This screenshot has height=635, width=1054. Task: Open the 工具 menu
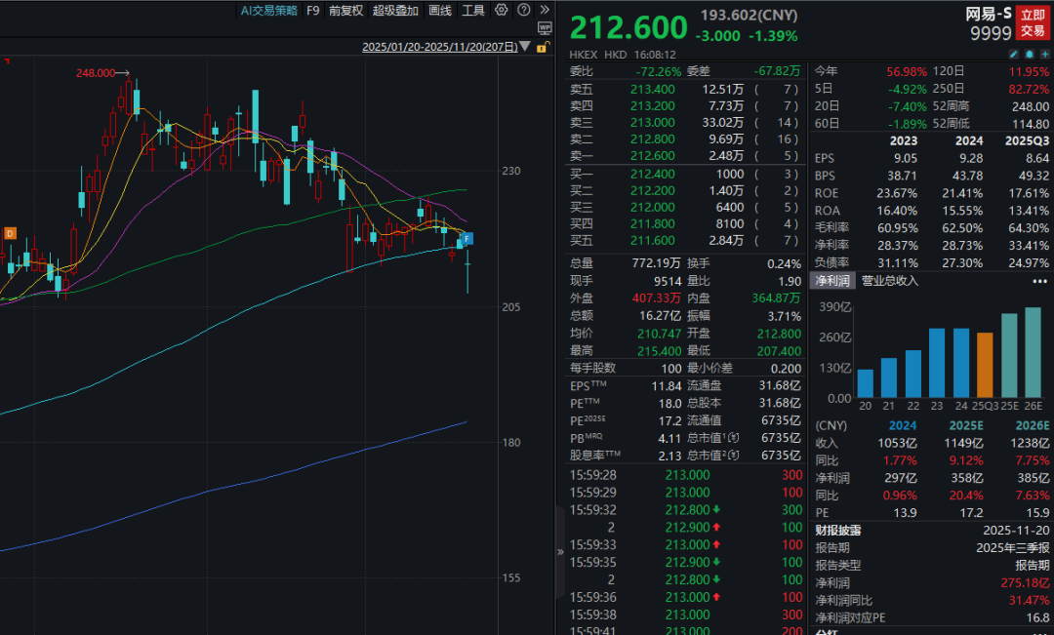473,10
